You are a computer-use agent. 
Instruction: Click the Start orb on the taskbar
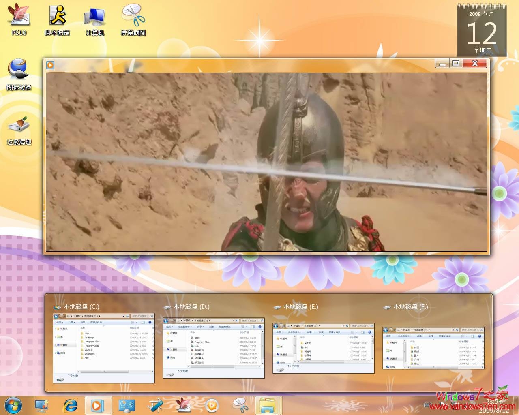[14, 404]
